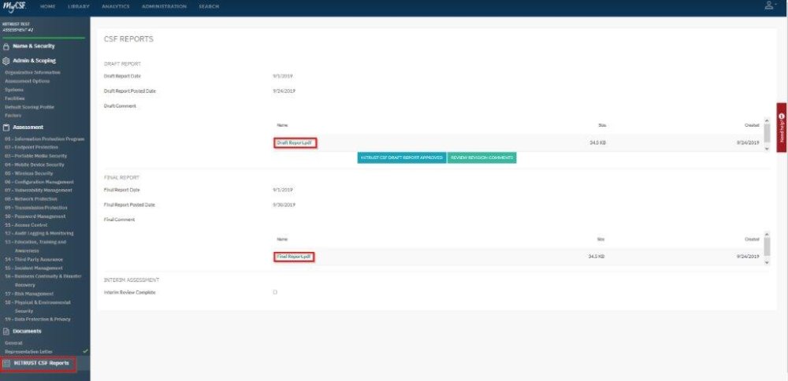Expand the Admin & Scoping section
Viewport: 788px width, 381px height.
click(34, 61)
